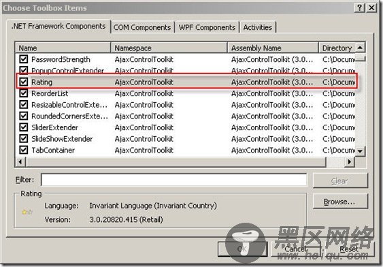Sort by the Directory column header
383x267 pixels.
pos(337,48)
